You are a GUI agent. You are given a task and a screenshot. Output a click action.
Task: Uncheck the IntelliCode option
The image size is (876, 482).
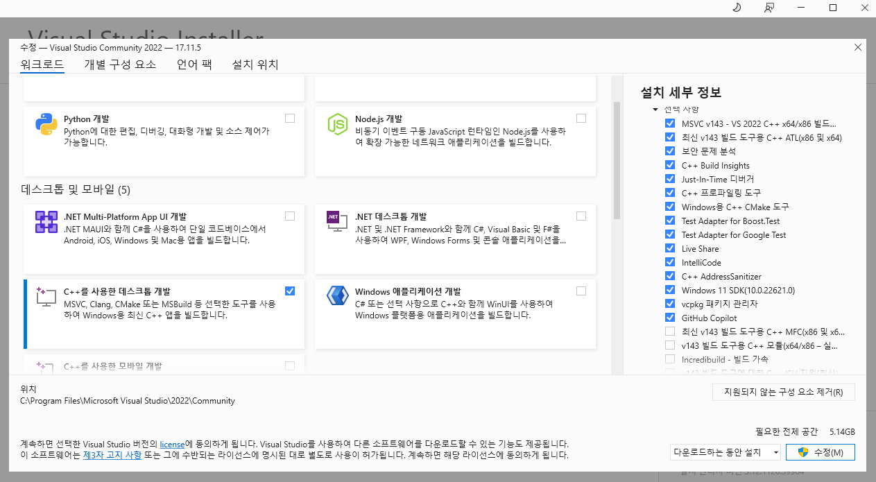[670, 262]
